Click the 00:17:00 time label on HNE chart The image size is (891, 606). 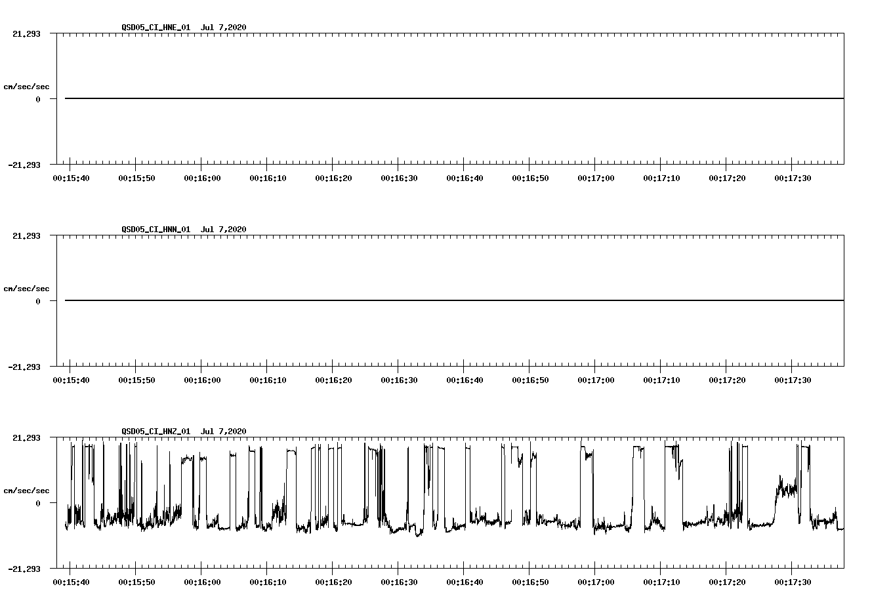coord(596,178)
